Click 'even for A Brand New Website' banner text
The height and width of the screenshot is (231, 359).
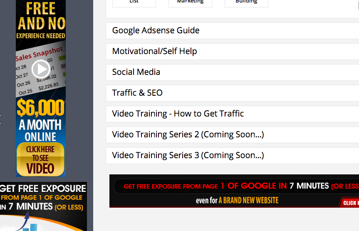point(237,201)
